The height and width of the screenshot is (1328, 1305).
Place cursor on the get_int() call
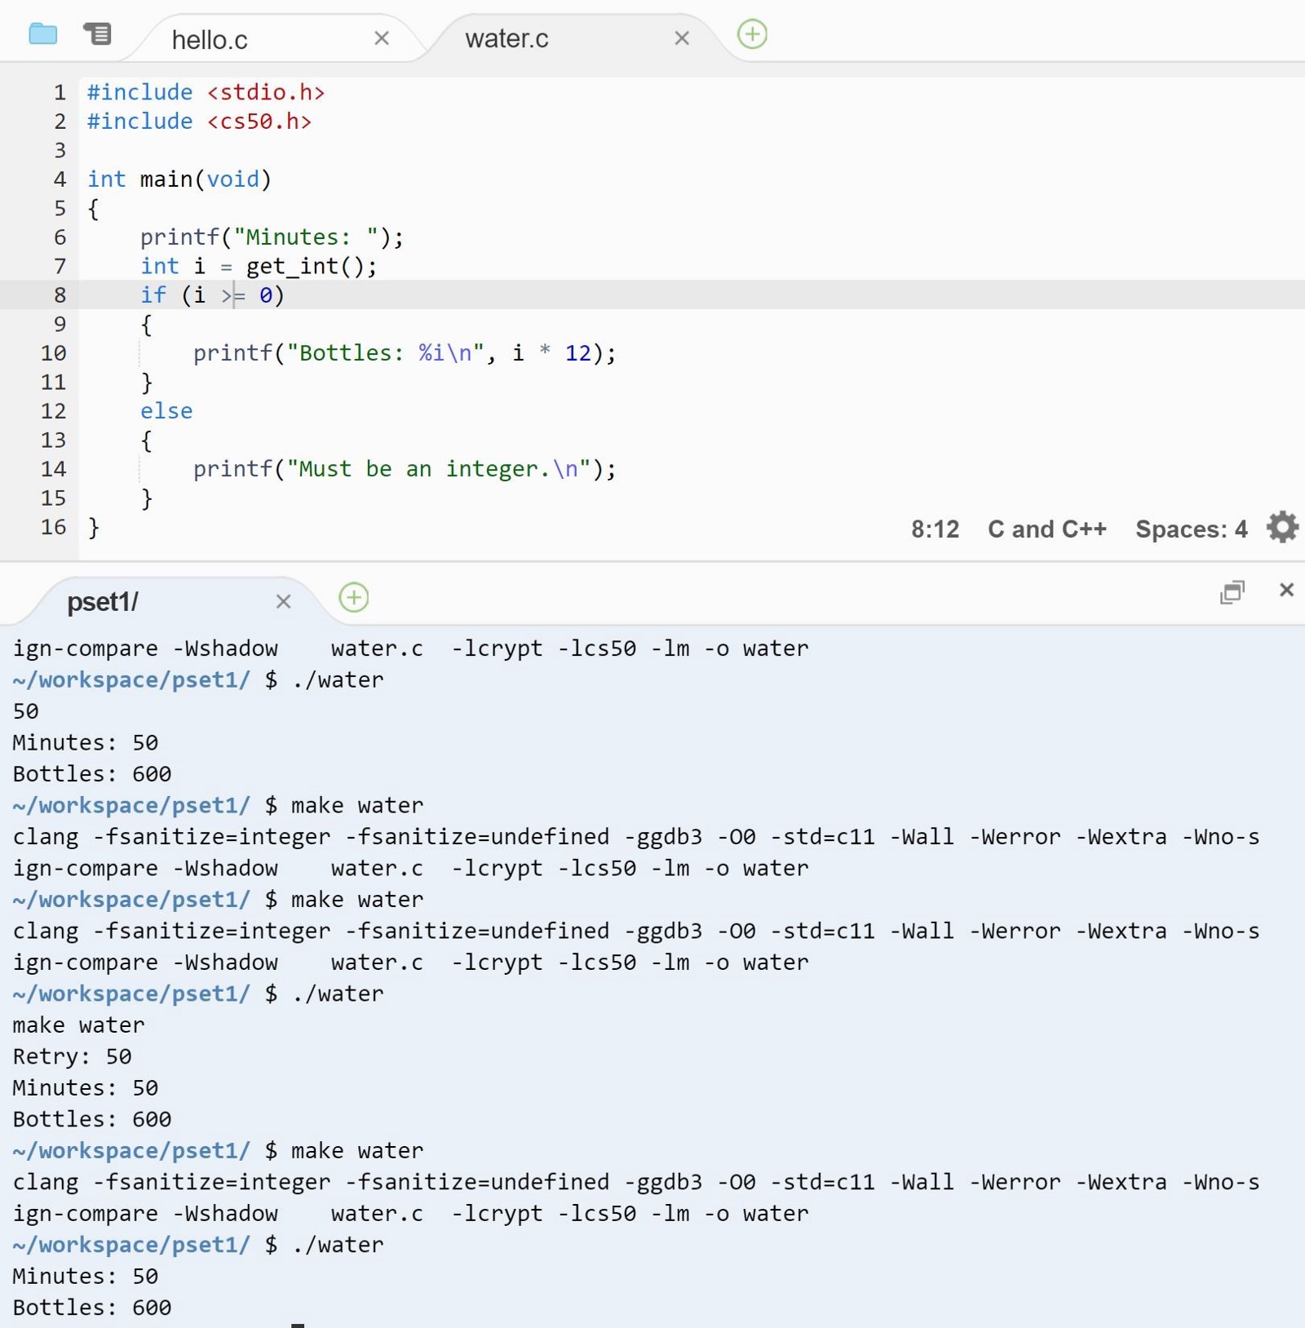310,267
